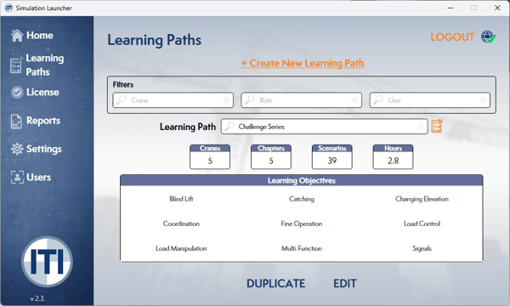
Task: Click the Filters label
Action: point(123,84)
